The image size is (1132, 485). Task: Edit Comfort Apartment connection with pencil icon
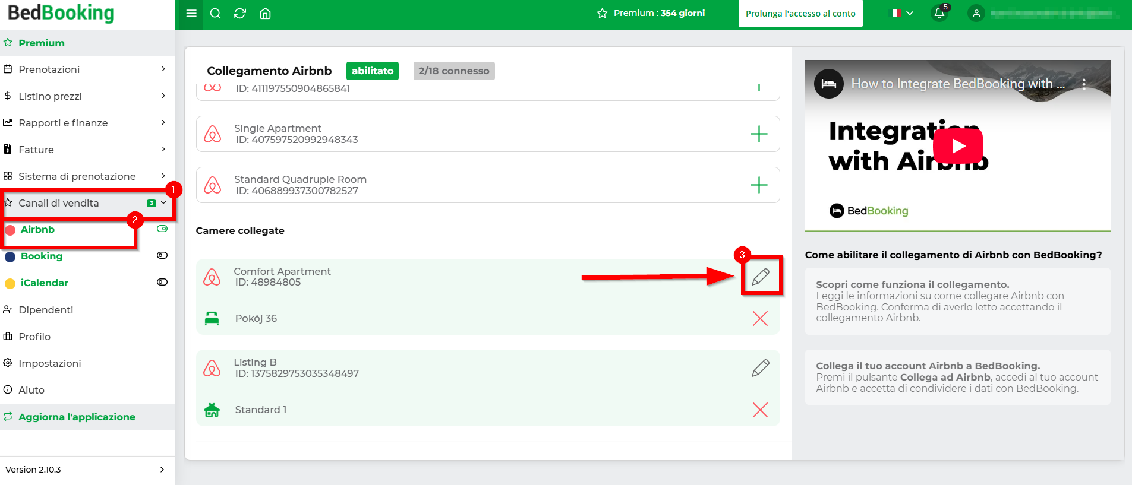tap(761, 277)
